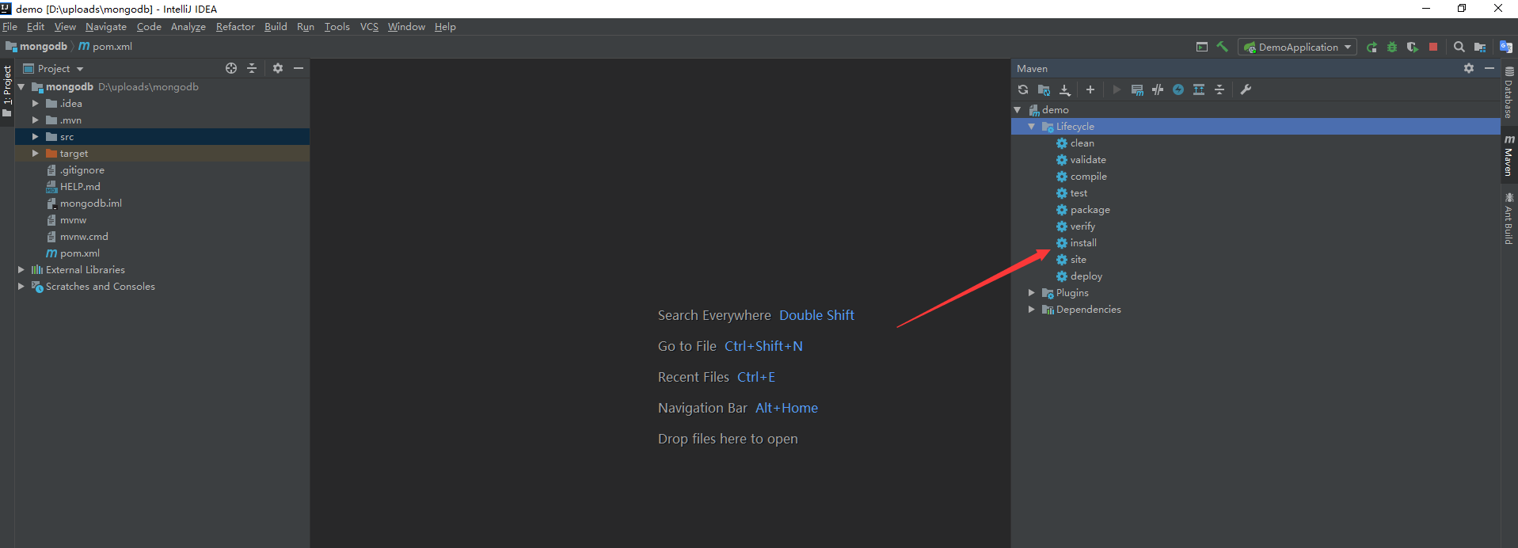Click the run anything terminal icon
This screenshot has height=548, width=1518.
pos(1202,47)
